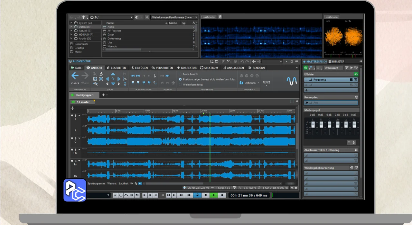Click the magnifier zoom icon in Zoom group
The width and height of the screenshot is (412, 225).
click(113, 79)
